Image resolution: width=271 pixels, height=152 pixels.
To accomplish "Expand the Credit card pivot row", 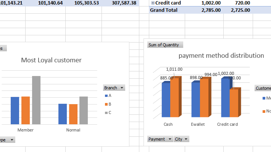I will (153, 3).
